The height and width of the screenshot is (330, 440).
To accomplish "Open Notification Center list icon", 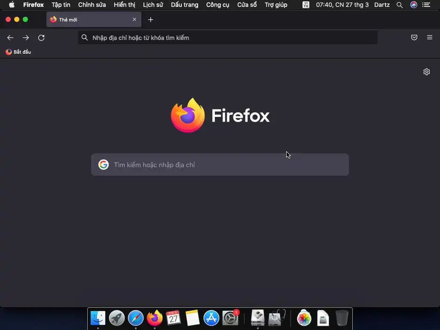I will 426,5.
